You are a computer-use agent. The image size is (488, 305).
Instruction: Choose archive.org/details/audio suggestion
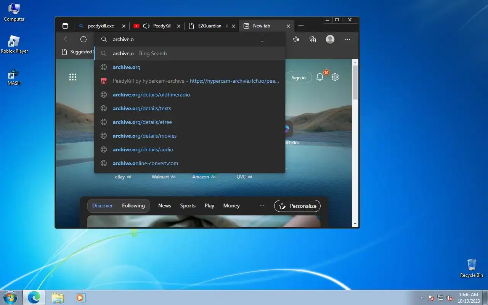point(190,149)
